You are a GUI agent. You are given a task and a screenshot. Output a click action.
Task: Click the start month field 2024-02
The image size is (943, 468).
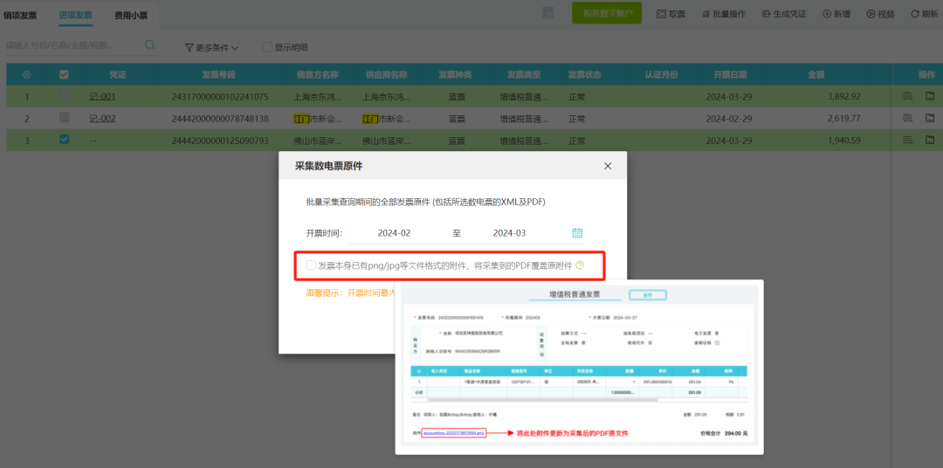394,233
